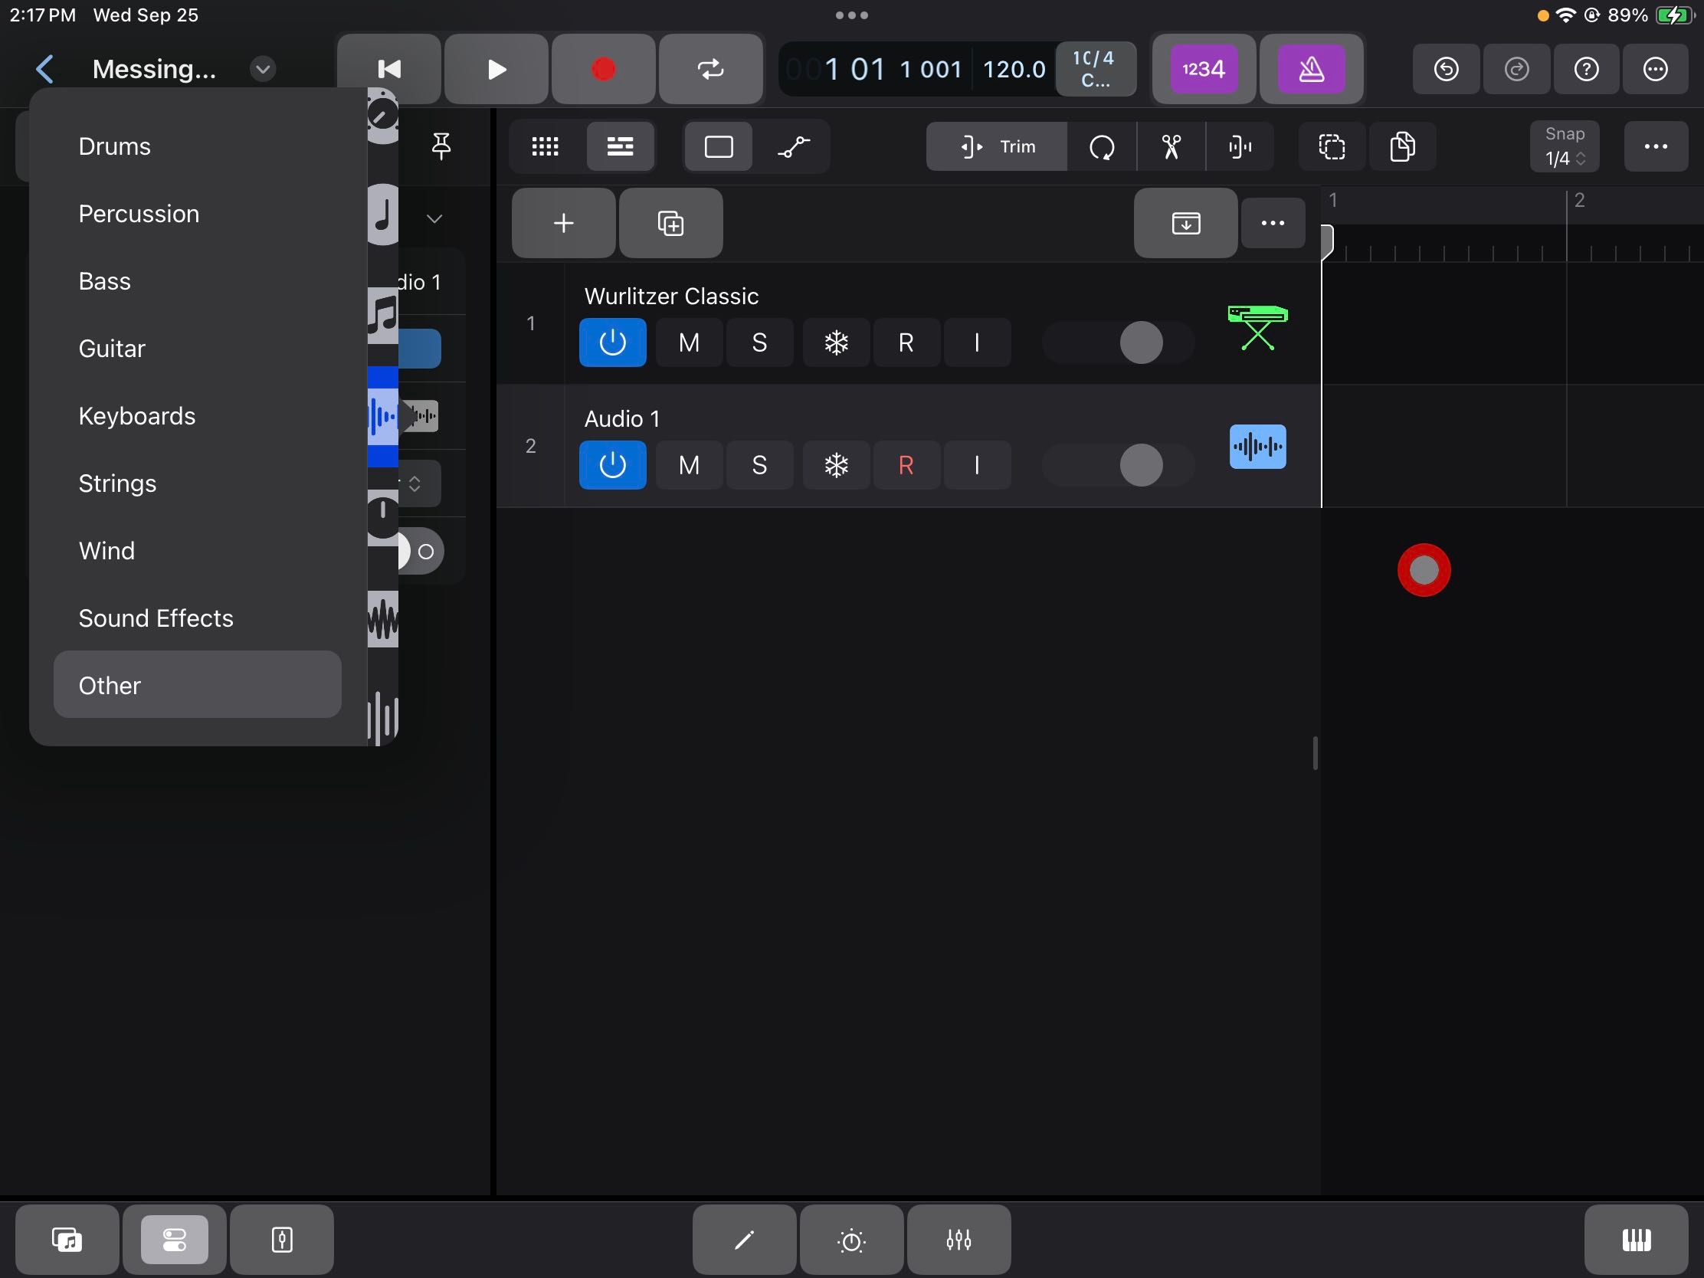The height and width of the screenshot is (1278, 1704).
Task: Disable the power toggle on Audio 1
Action: tap(612, 464)
